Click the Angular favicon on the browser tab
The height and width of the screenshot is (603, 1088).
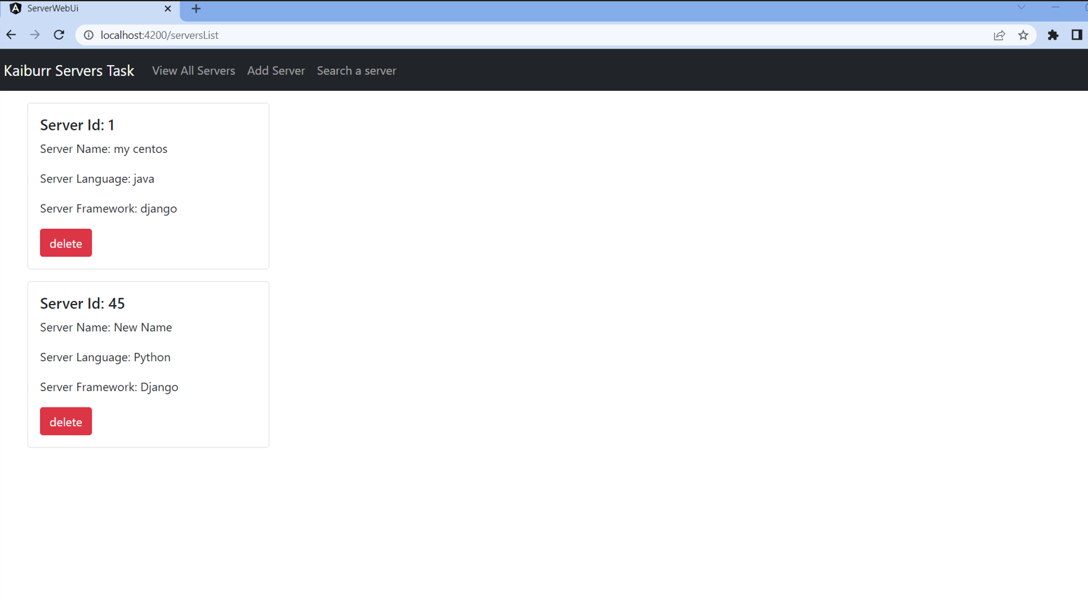15,8
